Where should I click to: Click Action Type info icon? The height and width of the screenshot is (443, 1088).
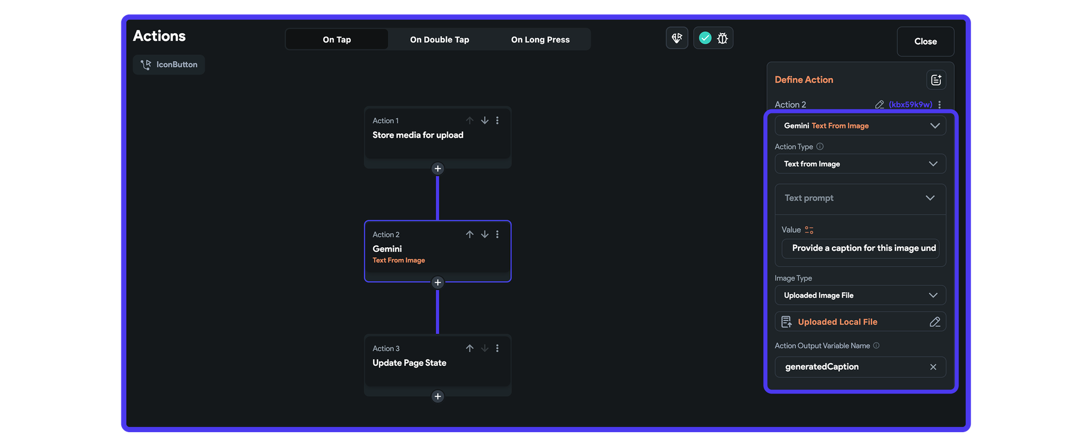click(820, 146)
